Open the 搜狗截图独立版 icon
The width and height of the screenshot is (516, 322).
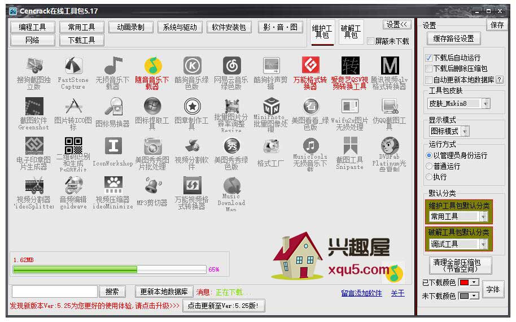pos(34,66)
